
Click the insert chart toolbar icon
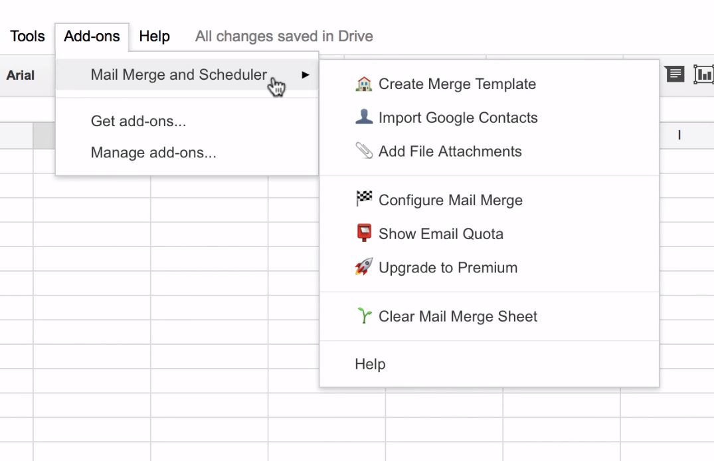[x=703, y=74]
